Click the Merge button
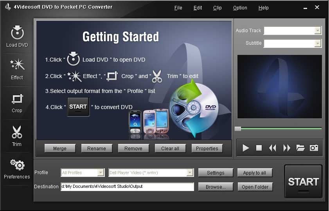This screenshot has width=329, height=211. pos(60,148)
